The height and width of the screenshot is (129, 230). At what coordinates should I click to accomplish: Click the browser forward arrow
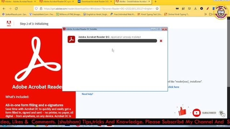click(10, 9)
